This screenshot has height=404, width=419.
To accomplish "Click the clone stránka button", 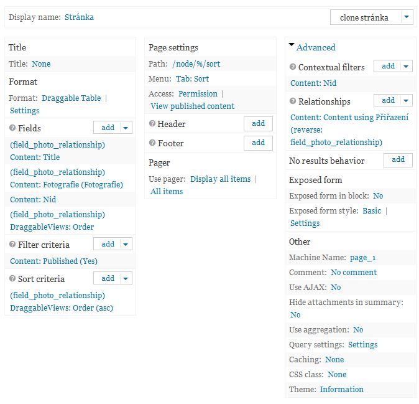I will click(x=364, y=17).
